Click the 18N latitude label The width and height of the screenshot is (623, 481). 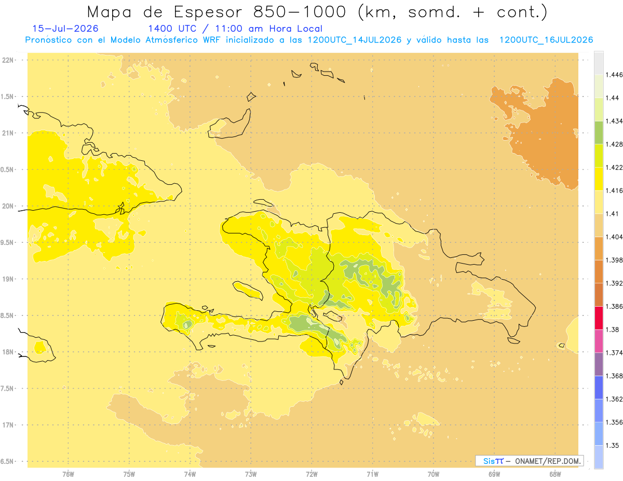[8, 352]
